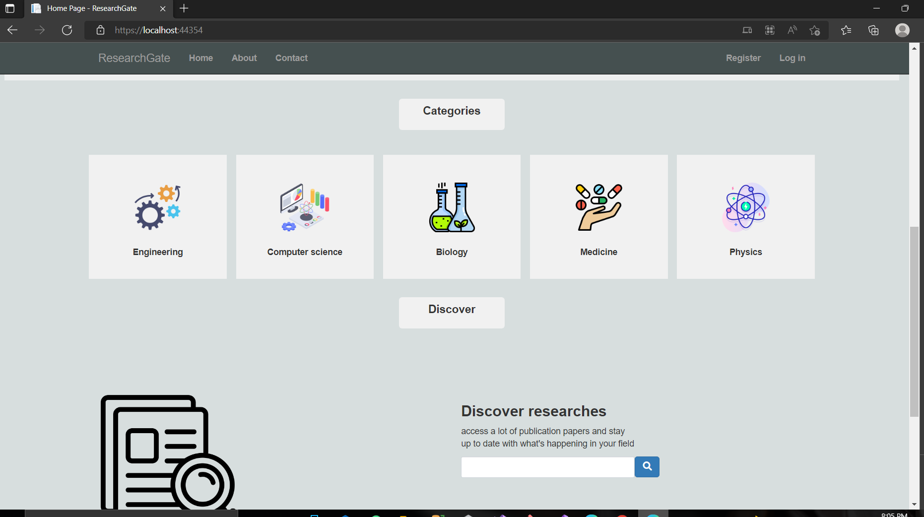Open the Medicine pills icon
This screenshot has height=517, width=924.
click(x=598, y=207)
